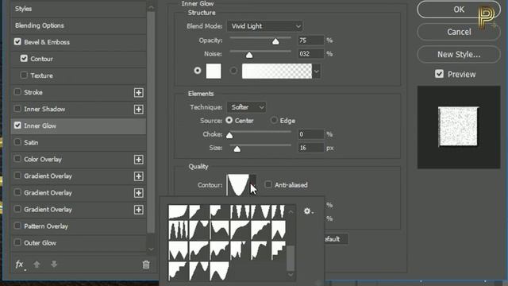Screen dimensions: 508x286
Task: Select the gradient glow radio button
Action: (233, 71)
